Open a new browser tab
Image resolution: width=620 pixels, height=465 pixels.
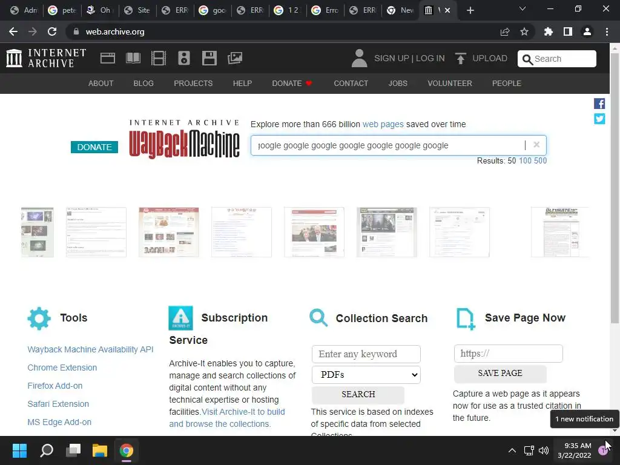pos(470,10)
